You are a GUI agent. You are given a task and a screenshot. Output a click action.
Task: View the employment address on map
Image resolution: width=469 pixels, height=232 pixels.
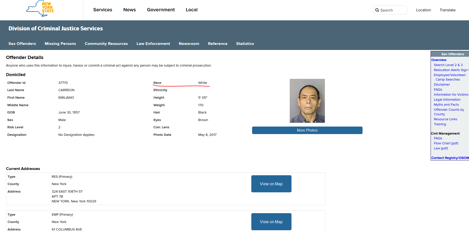[x=271, y=222]
